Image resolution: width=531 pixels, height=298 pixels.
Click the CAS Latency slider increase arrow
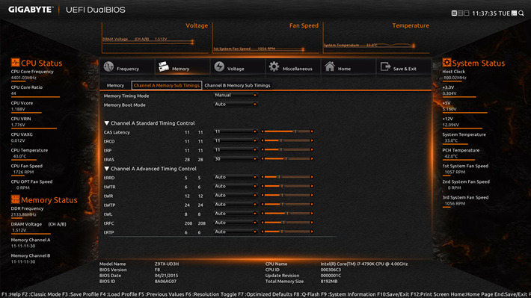click(312, 131)
